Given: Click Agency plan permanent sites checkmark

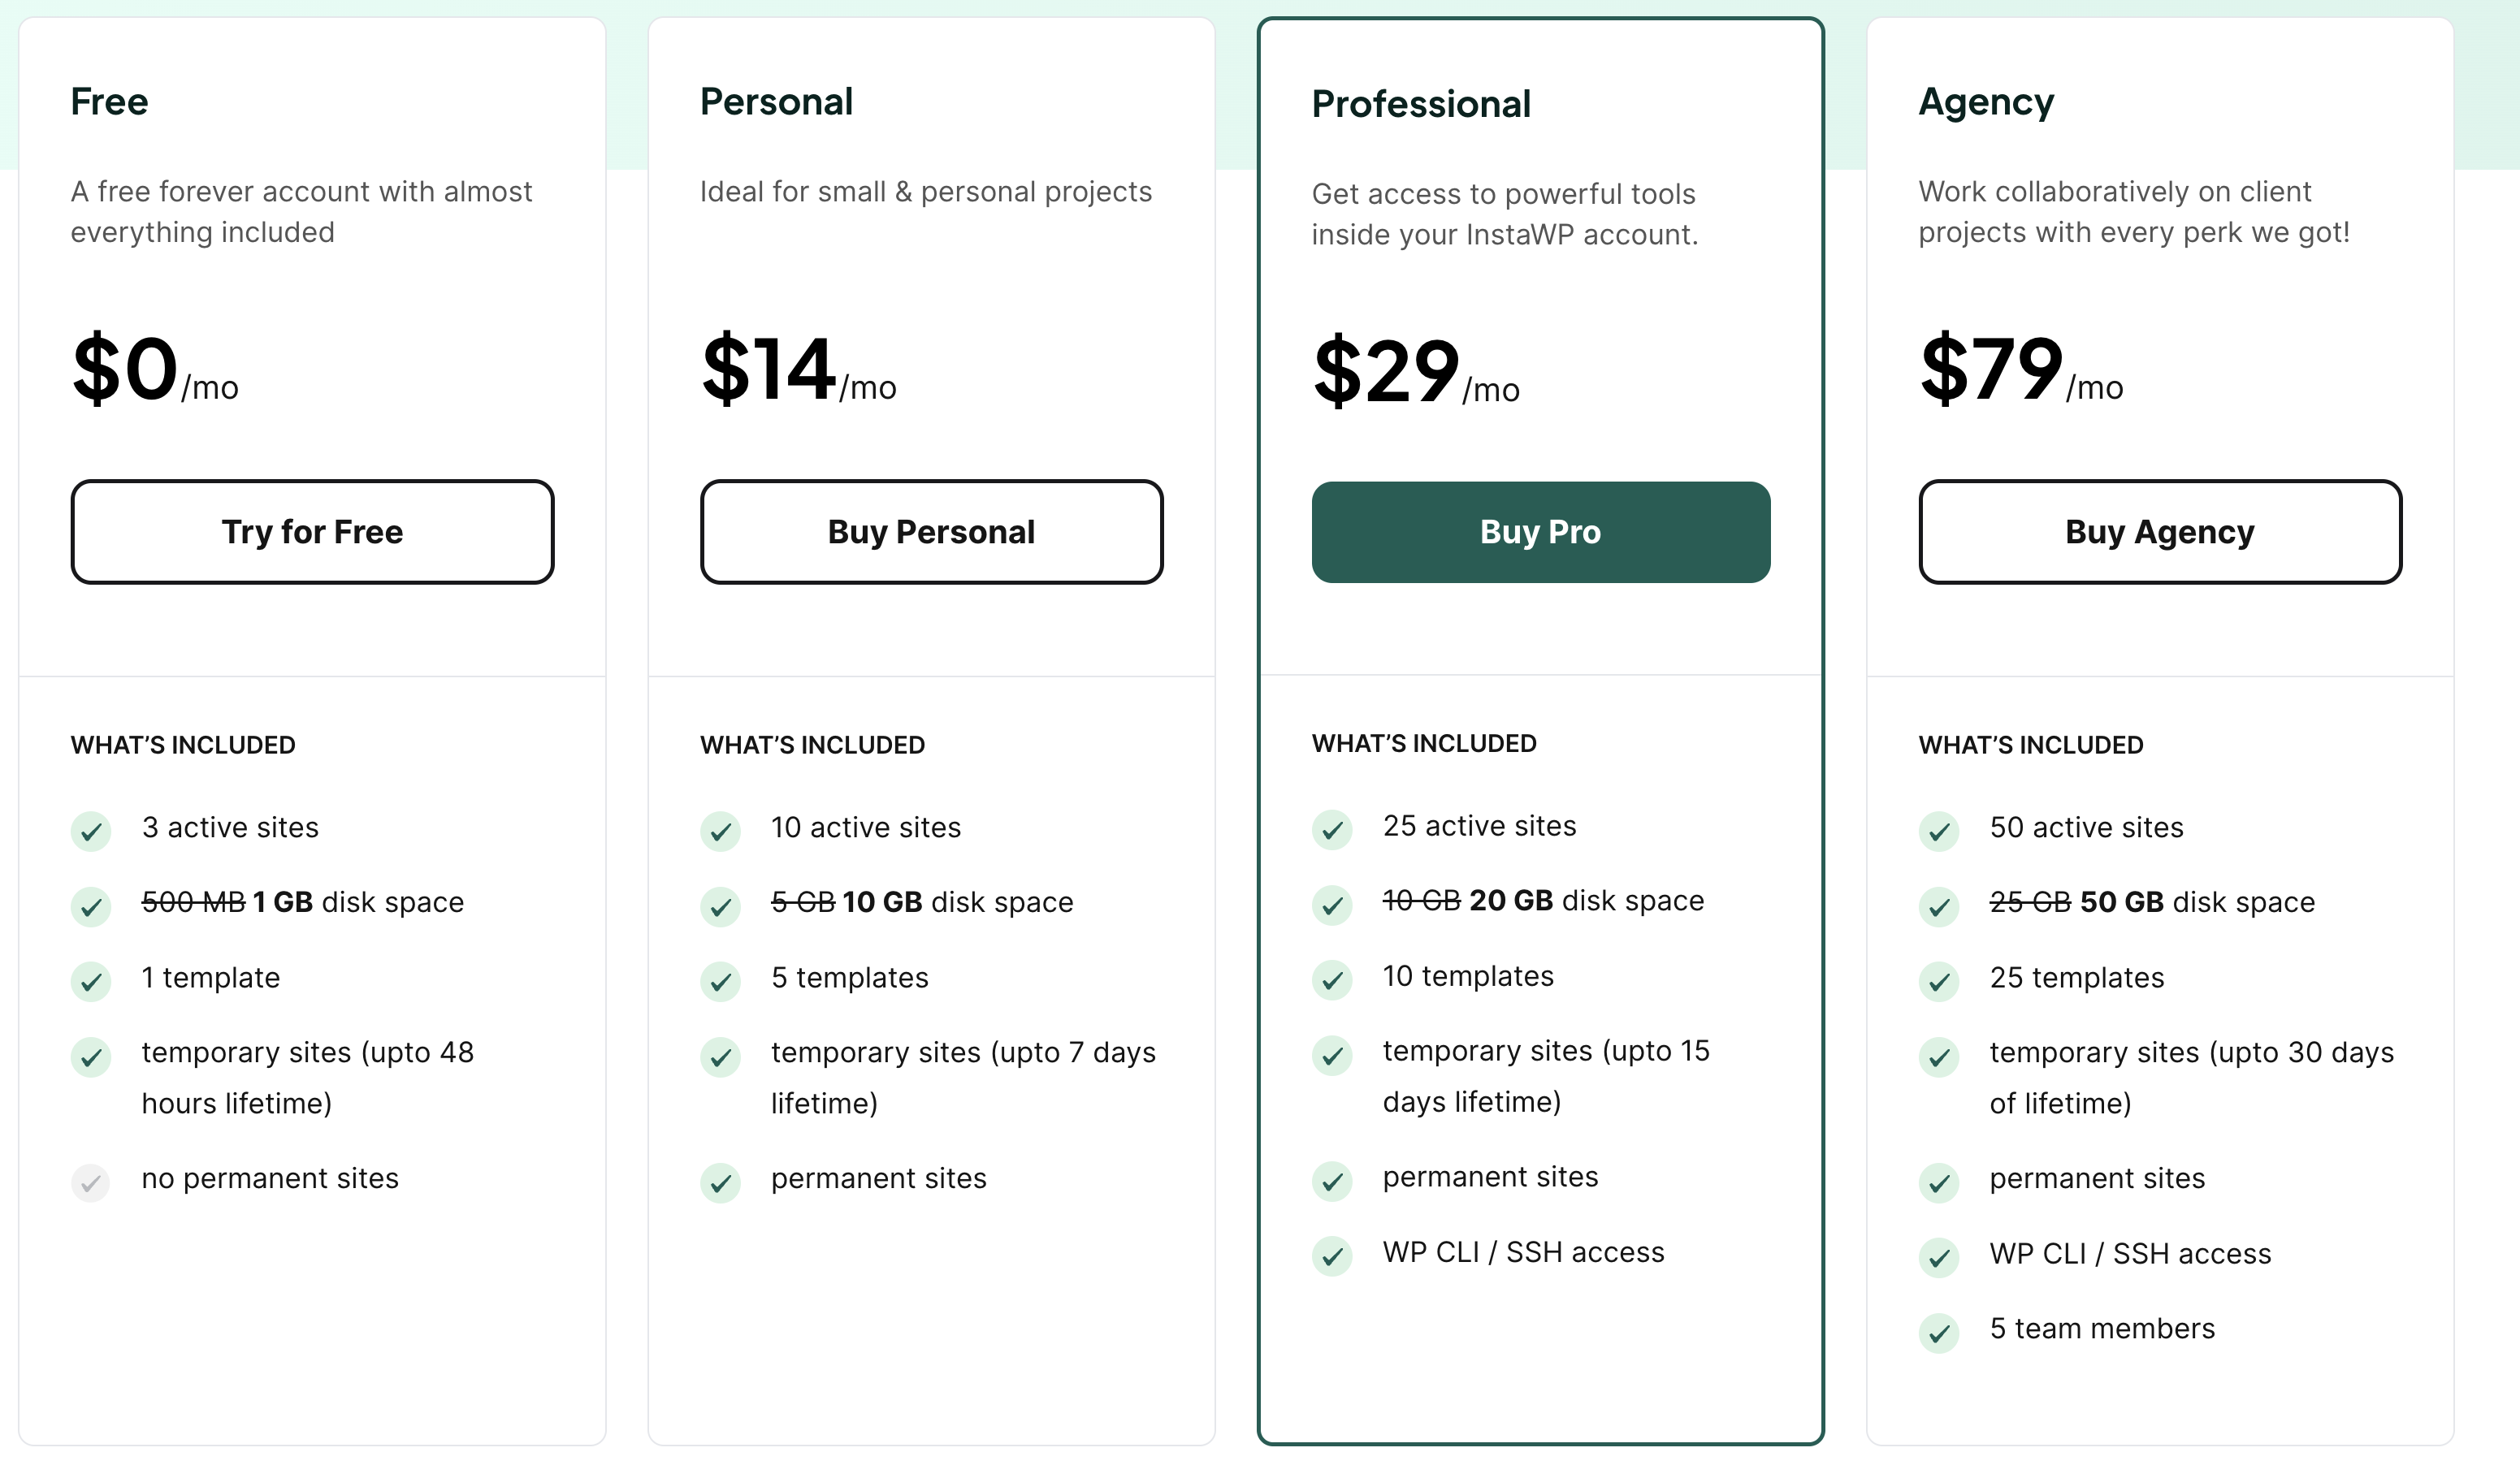Looking at the screenshot, I should click(1939, 1182).
